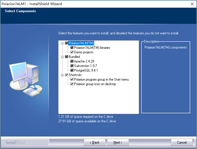The width and height of the screenshot is (197, 149).
Task: Select the Bundled label
Action: tap(74, 57)
